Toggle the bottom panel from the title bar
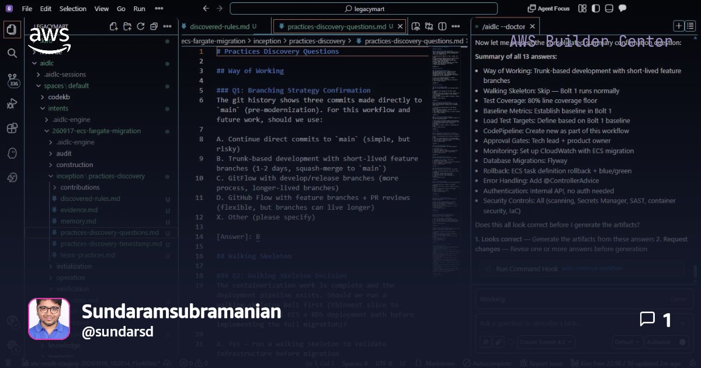Screen dimensions: 701x368 (x=609, y=9)
